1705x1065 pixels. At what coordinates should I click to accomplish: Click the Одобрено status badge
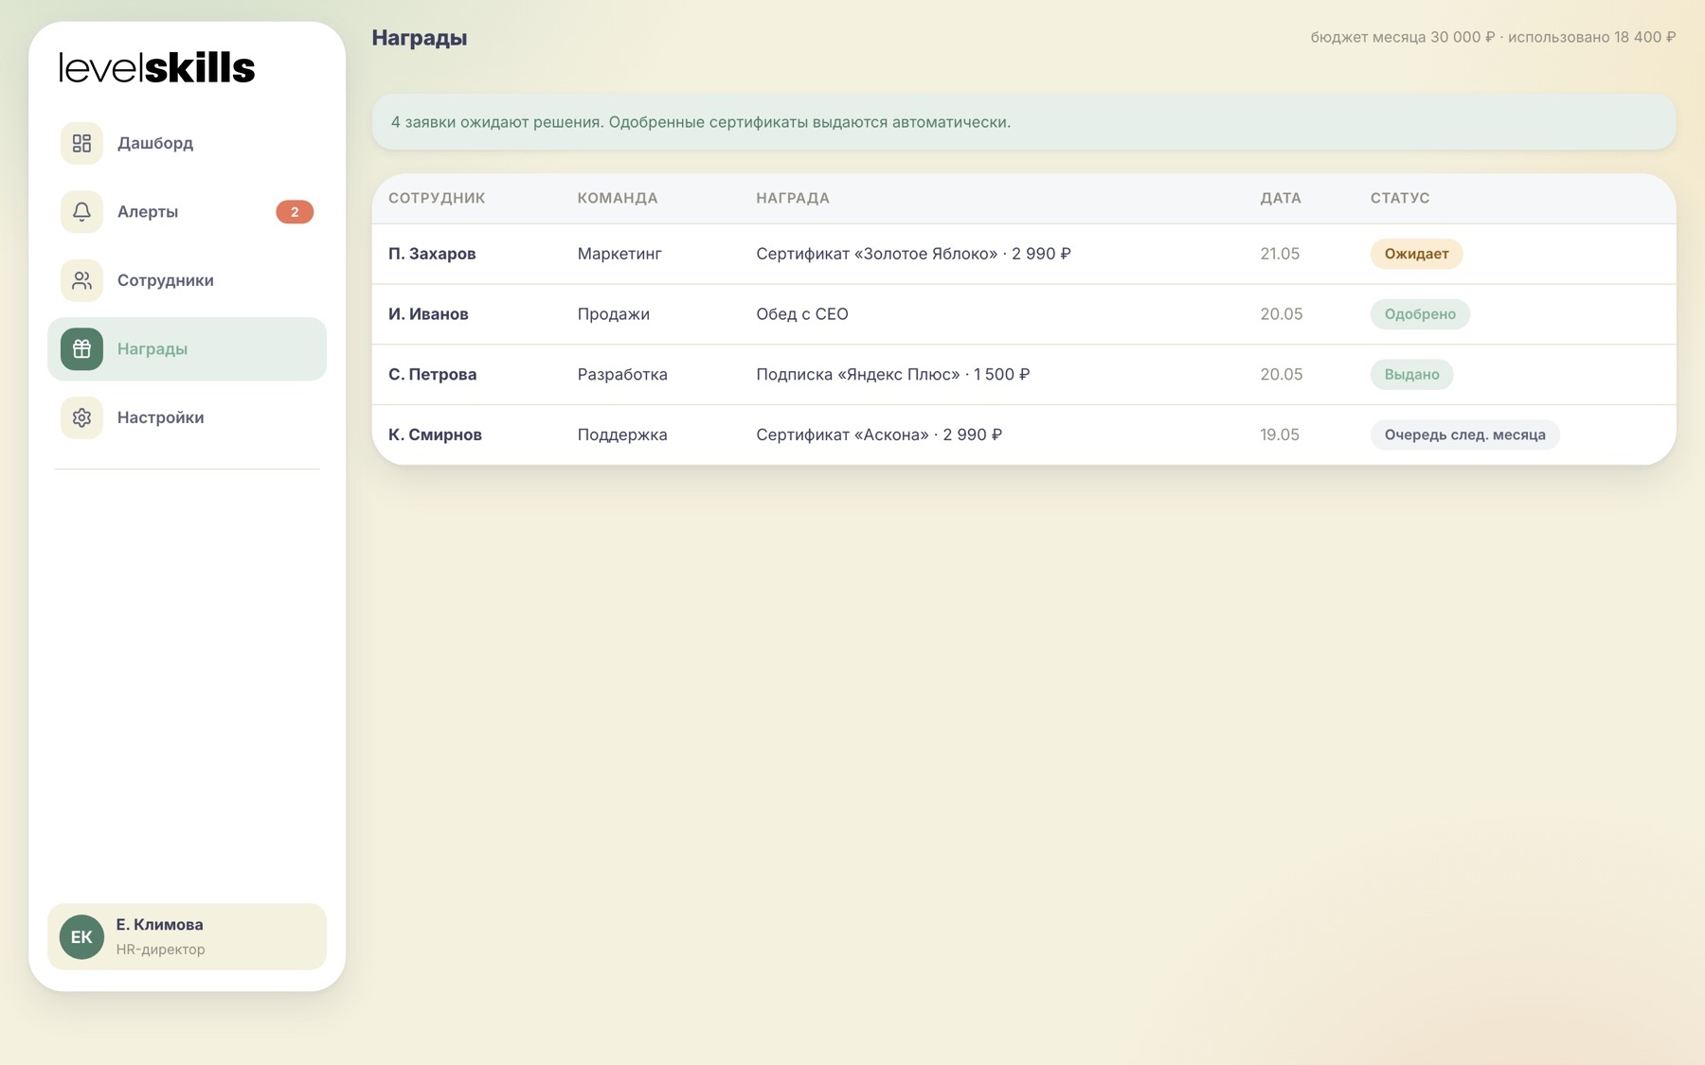[1420, 314]
